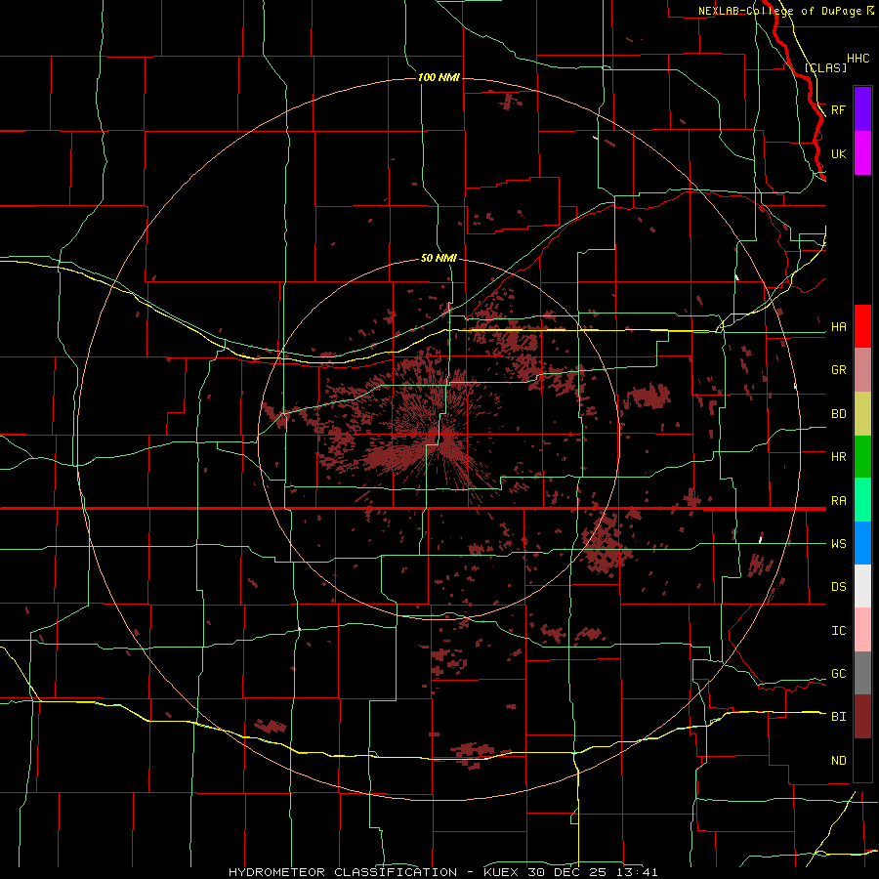879x879 pixels.
Task: Click the 13:41 timestamp text
Action: pos(638,872)
